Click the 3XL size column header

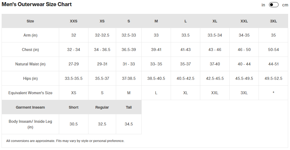[x=273, y=21]
